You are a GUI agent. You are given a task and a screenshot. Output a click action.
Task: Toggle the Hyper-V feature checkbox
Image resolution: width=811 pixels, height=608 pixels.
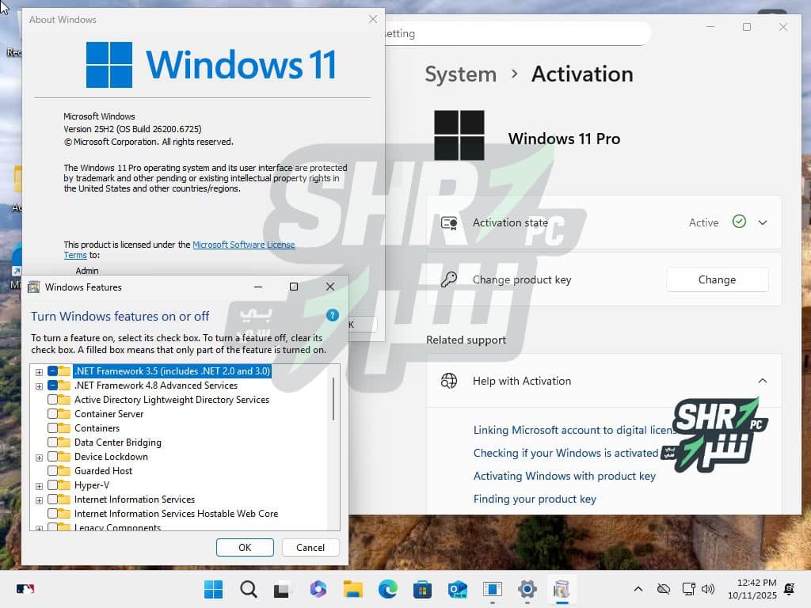(53, 485)
